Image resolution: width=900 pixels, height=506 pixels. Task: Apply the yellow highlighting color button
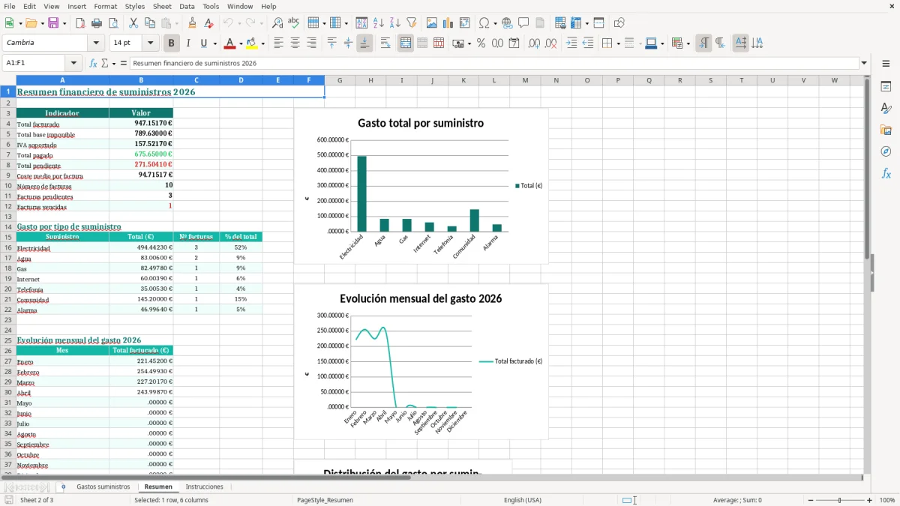click(252, 43)
